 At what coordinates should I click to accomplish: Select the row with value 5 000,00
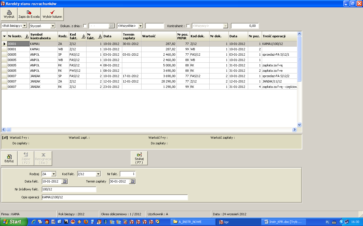click(x=149, y=65)
